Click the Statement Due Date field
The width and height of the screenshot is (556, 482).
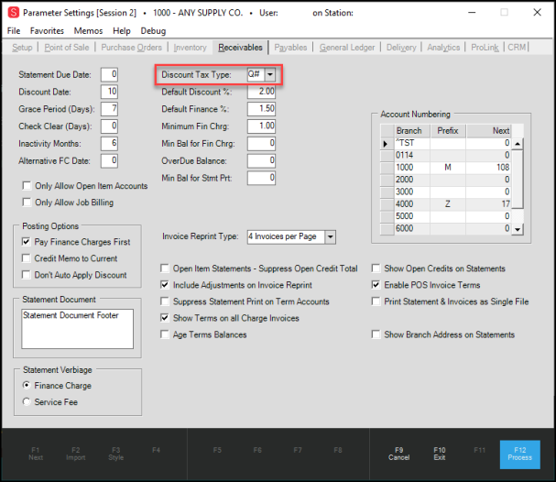tap(109, 74)
